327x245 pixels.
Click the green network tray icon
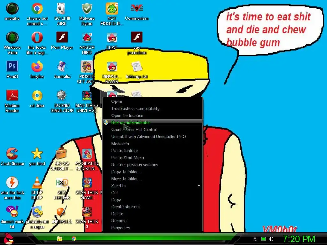263,239
